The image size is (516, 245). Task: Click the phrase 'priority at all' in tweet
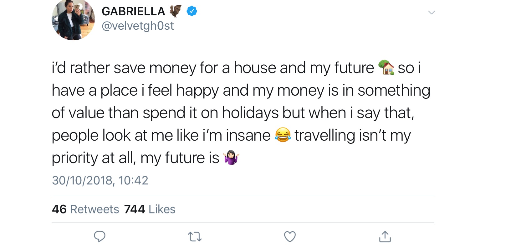[94, 158]
